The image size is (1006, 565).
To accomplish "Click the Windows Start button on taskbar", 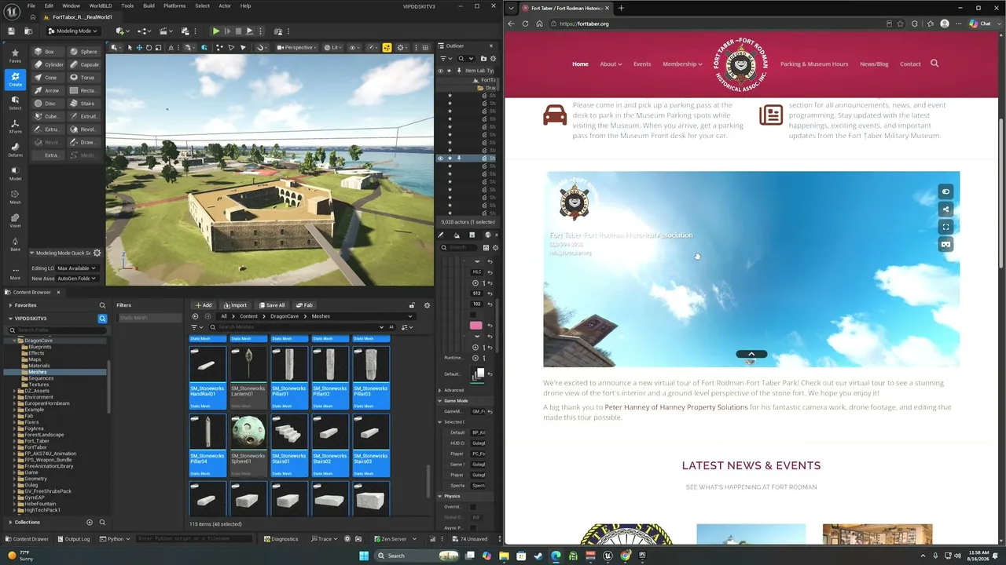I will pyautogui.click(x=363, y=556).
